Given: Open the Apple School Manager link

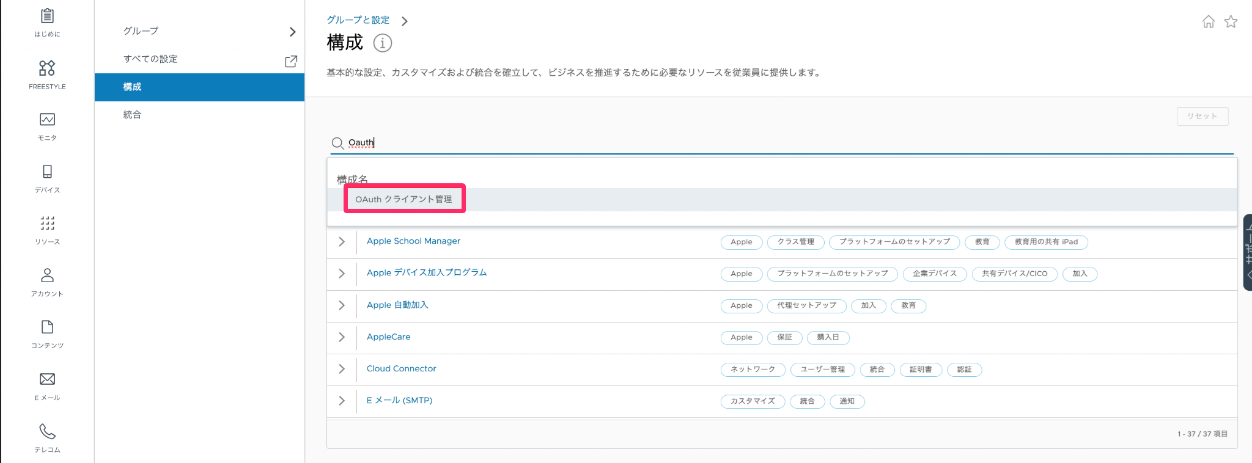Looking at the screenshot, I should point(413,241).
